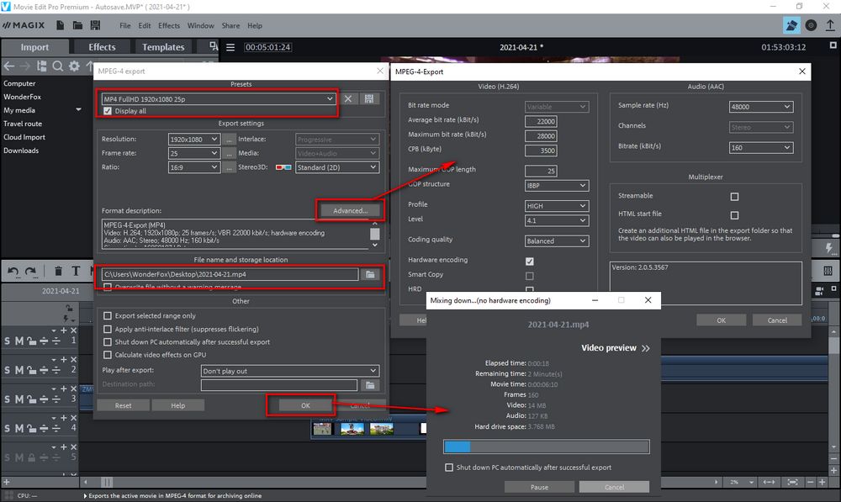
Task: Toggle the Hardware encoding checkbox
Action: tap(530, 261)
